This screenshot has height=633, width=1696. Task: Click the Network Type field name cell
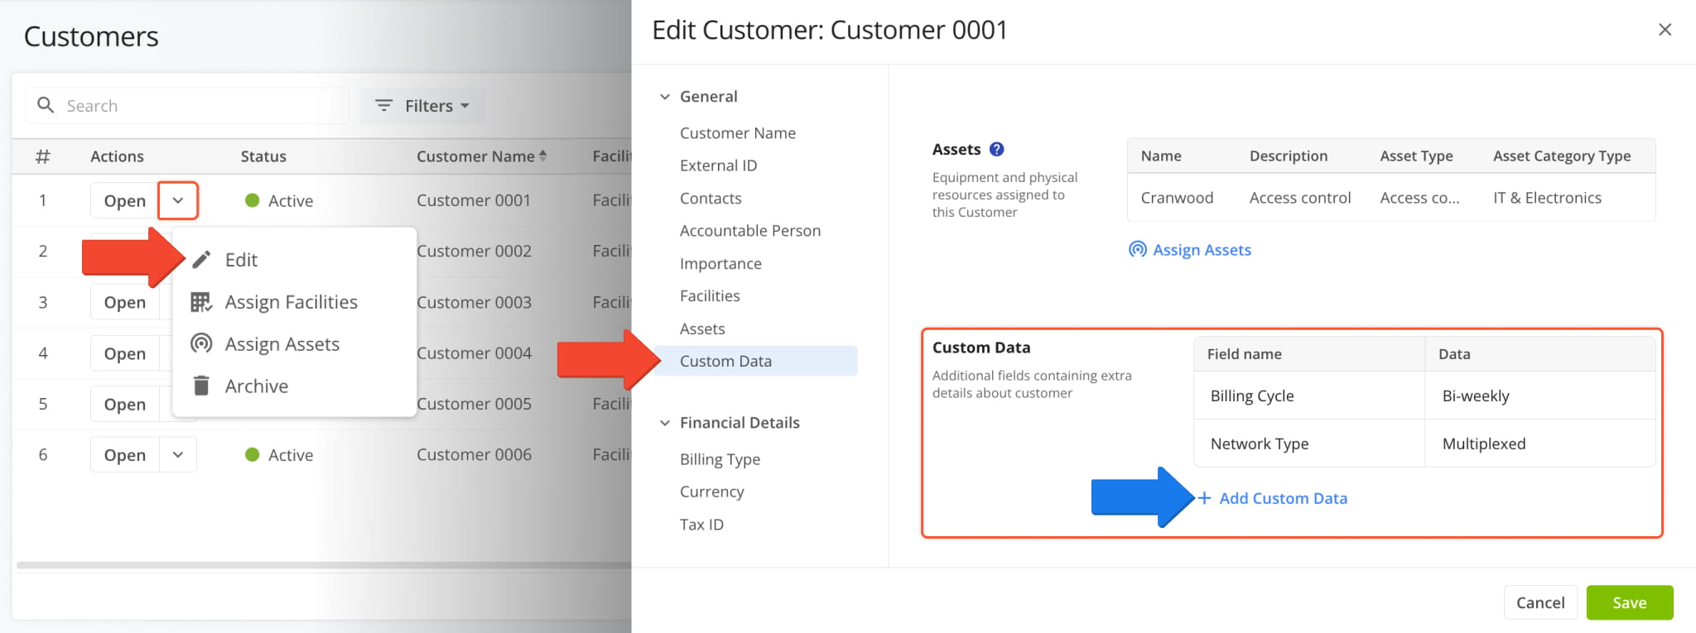[x=1309, y=444]
